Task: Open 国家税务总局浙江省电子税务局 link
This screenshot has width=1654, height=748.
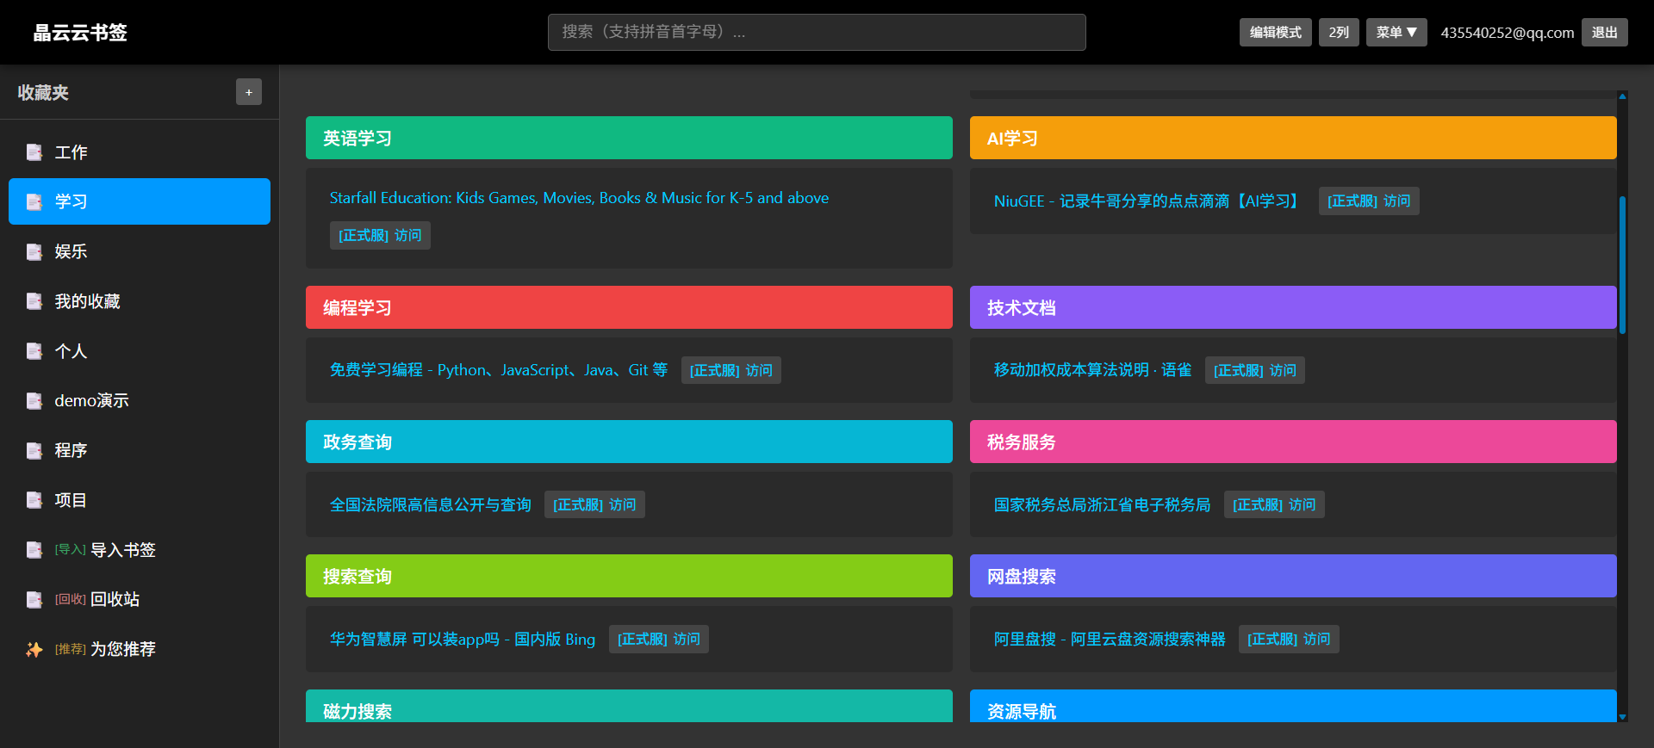Action: [x=1102, y=504]
